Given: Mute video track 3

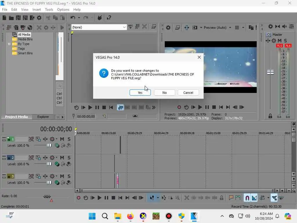Looking at the screenshot, I should [62, 176].
